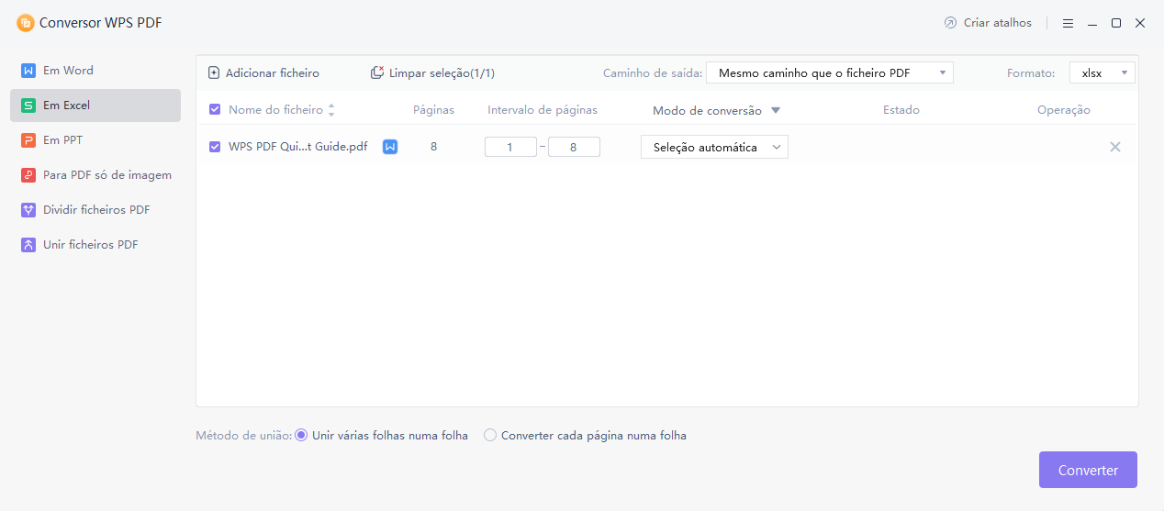Image resolution: width=1164 pixels, height=511 pixels.
Task: Click the Unir ficheiros PDF sidebar icon
Action: click(x=28, y=245)
